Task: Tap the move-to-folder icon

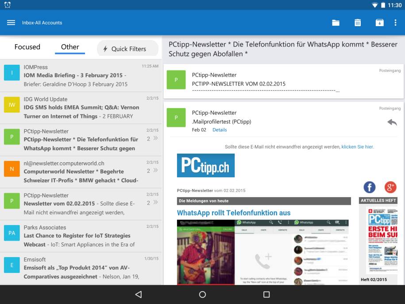Action: (x=336, y=23)
